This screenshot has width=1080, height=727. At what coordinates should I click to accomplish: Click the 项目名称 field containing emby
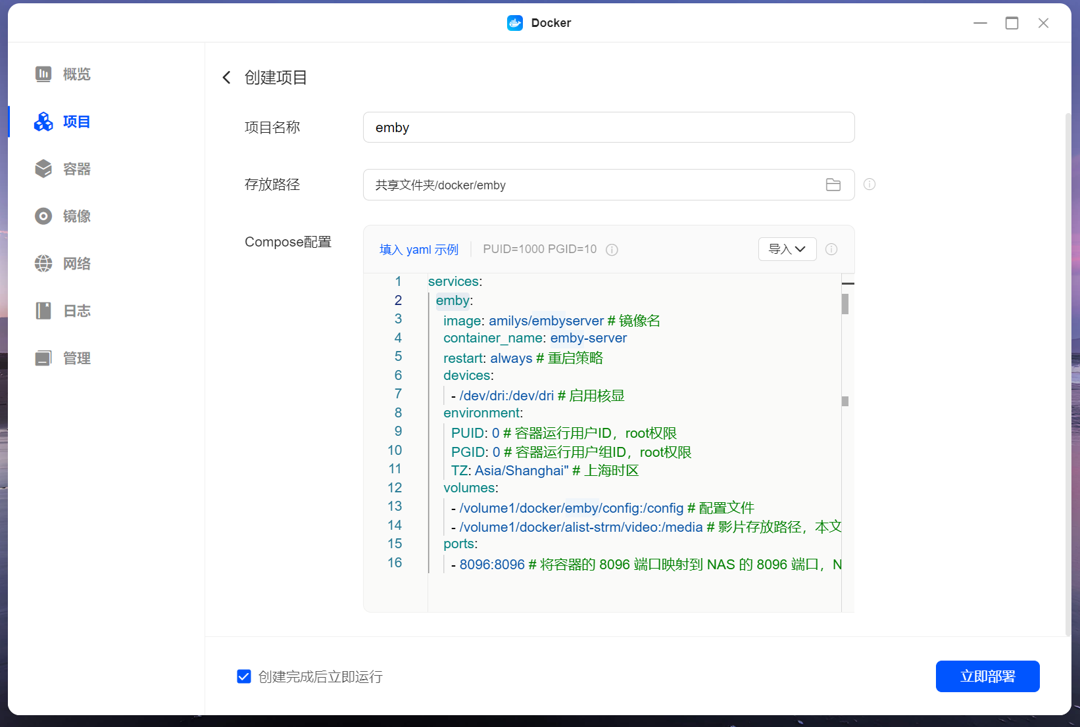[x=608, y=128]
